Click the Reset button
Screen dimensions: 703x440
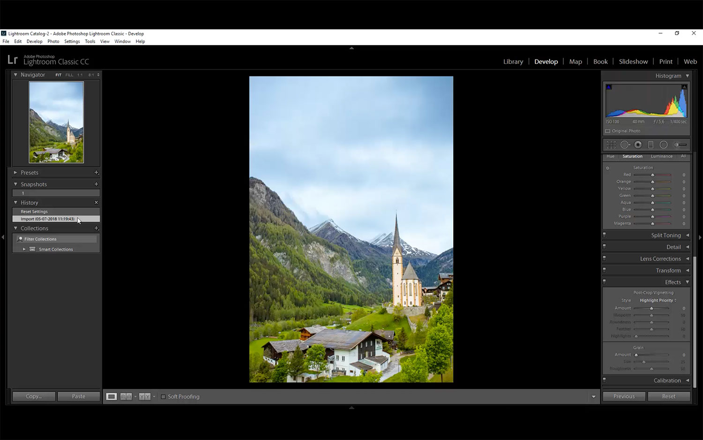(668, 396)
